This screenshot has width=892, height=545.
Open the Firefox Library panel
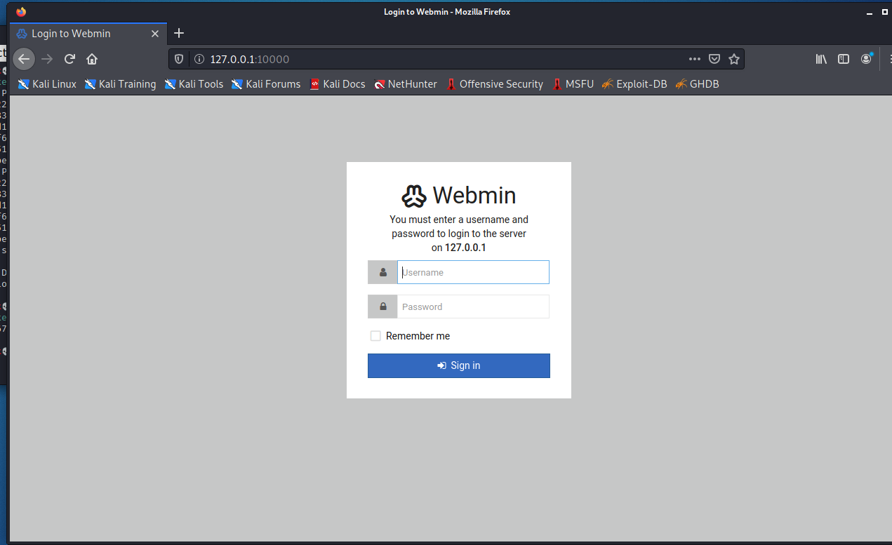tap(821, 59)
